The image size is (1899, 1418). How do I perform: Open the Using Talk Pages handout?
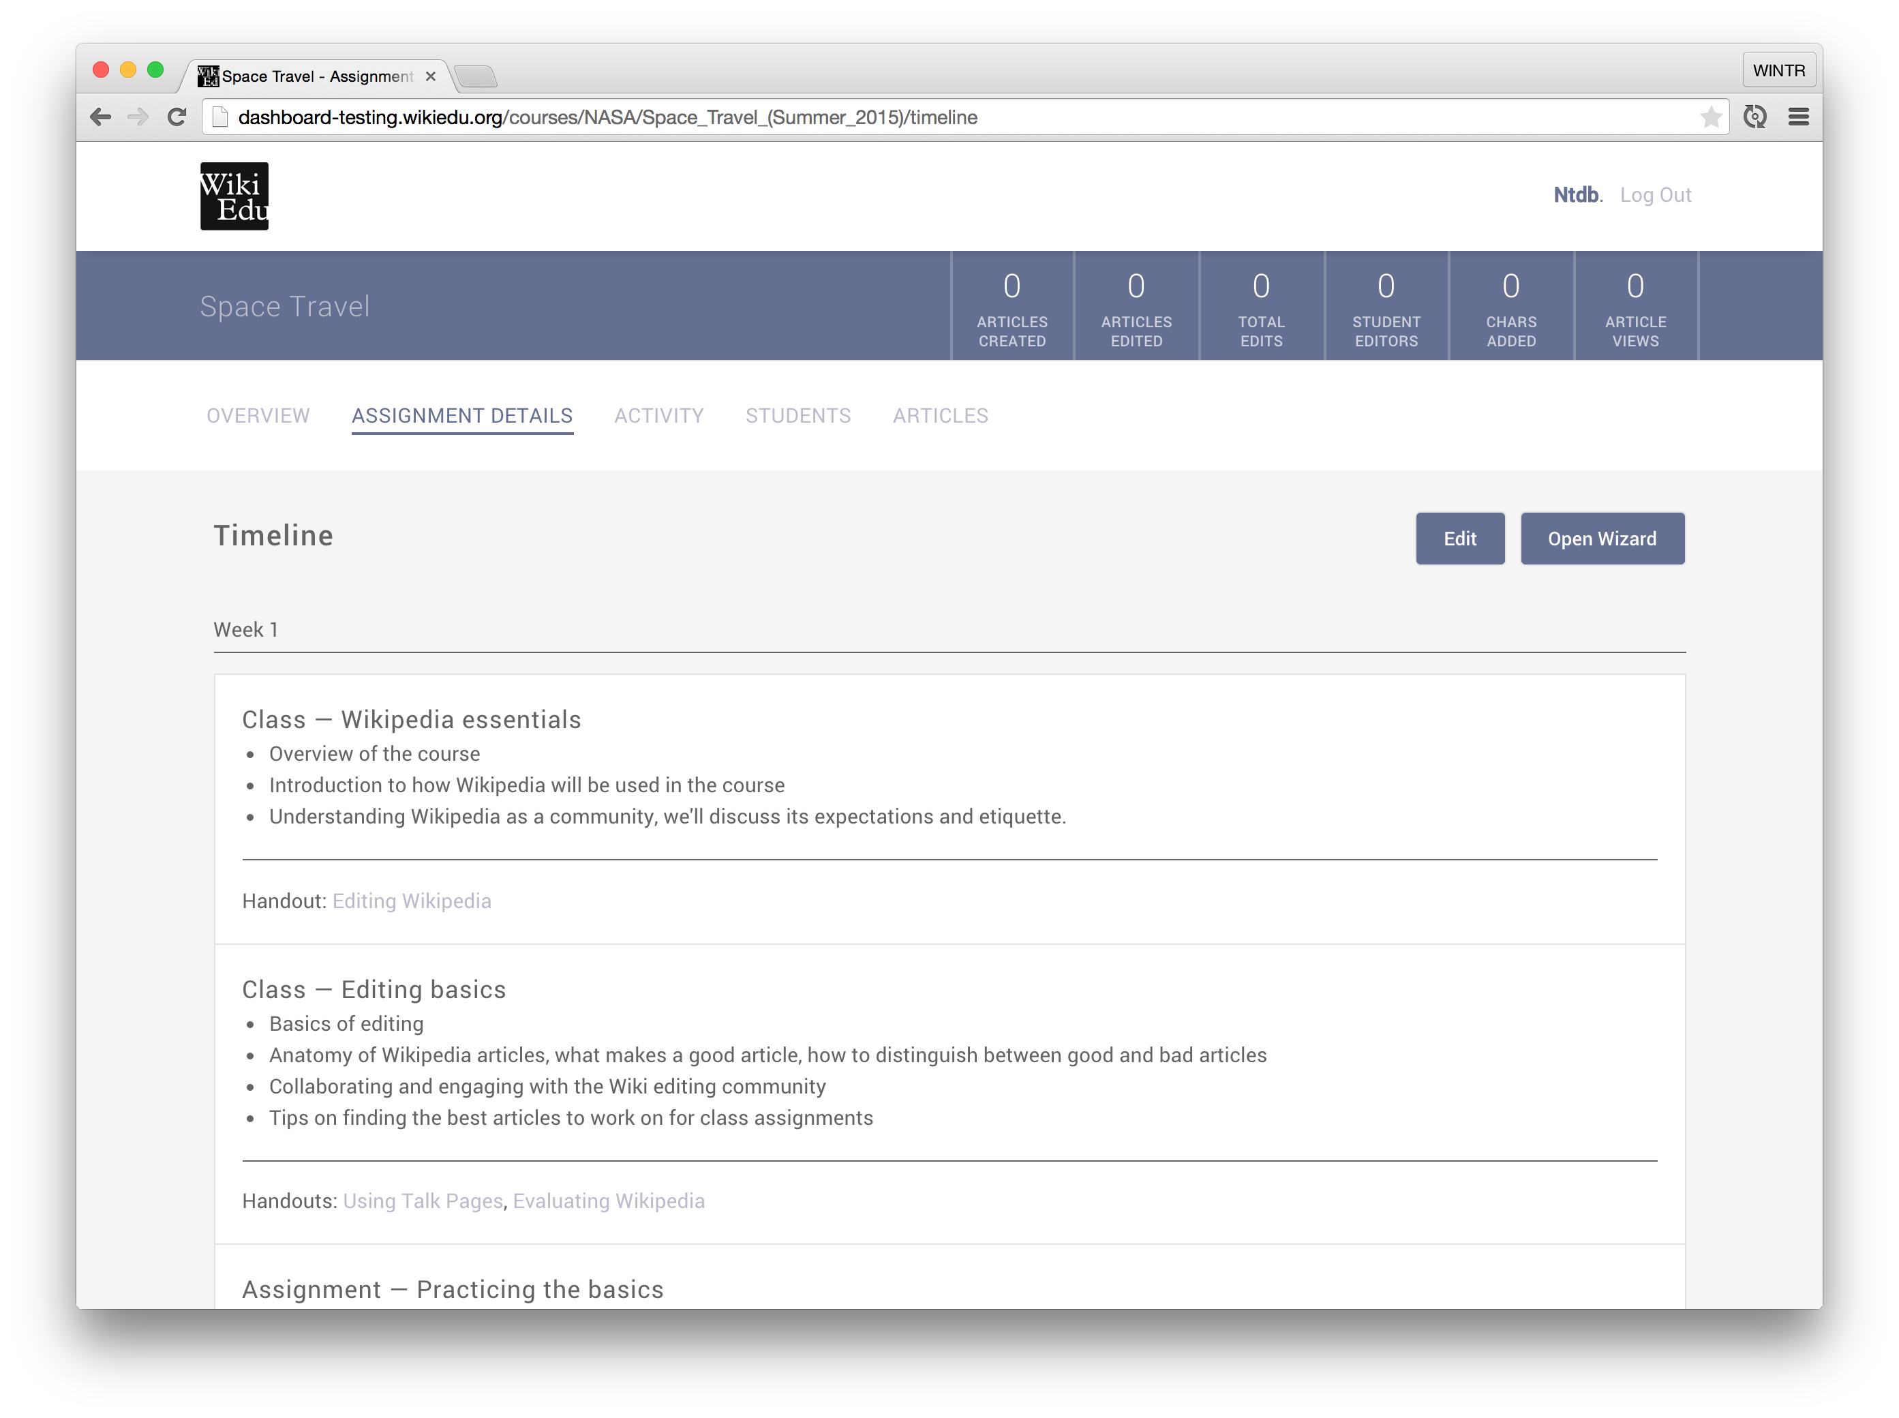pos(423,1201)
